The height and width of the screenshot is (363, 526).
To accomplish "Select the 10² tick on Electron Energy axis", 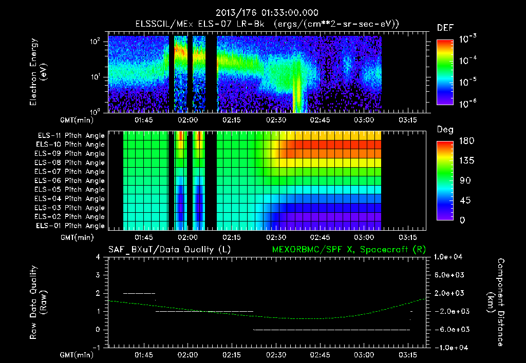I will point(95,42).
